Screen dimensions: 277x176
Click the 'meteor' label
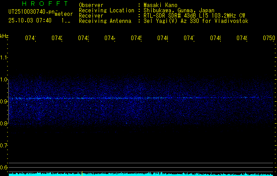pos(64,14)
